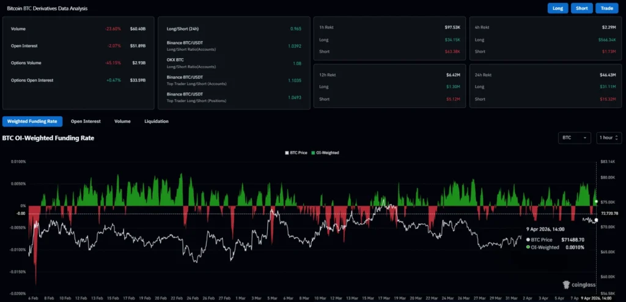
Task: Select the OKX BTC Long/Short Ratio row
Action: pyautogui.click(x=183, y=64)
